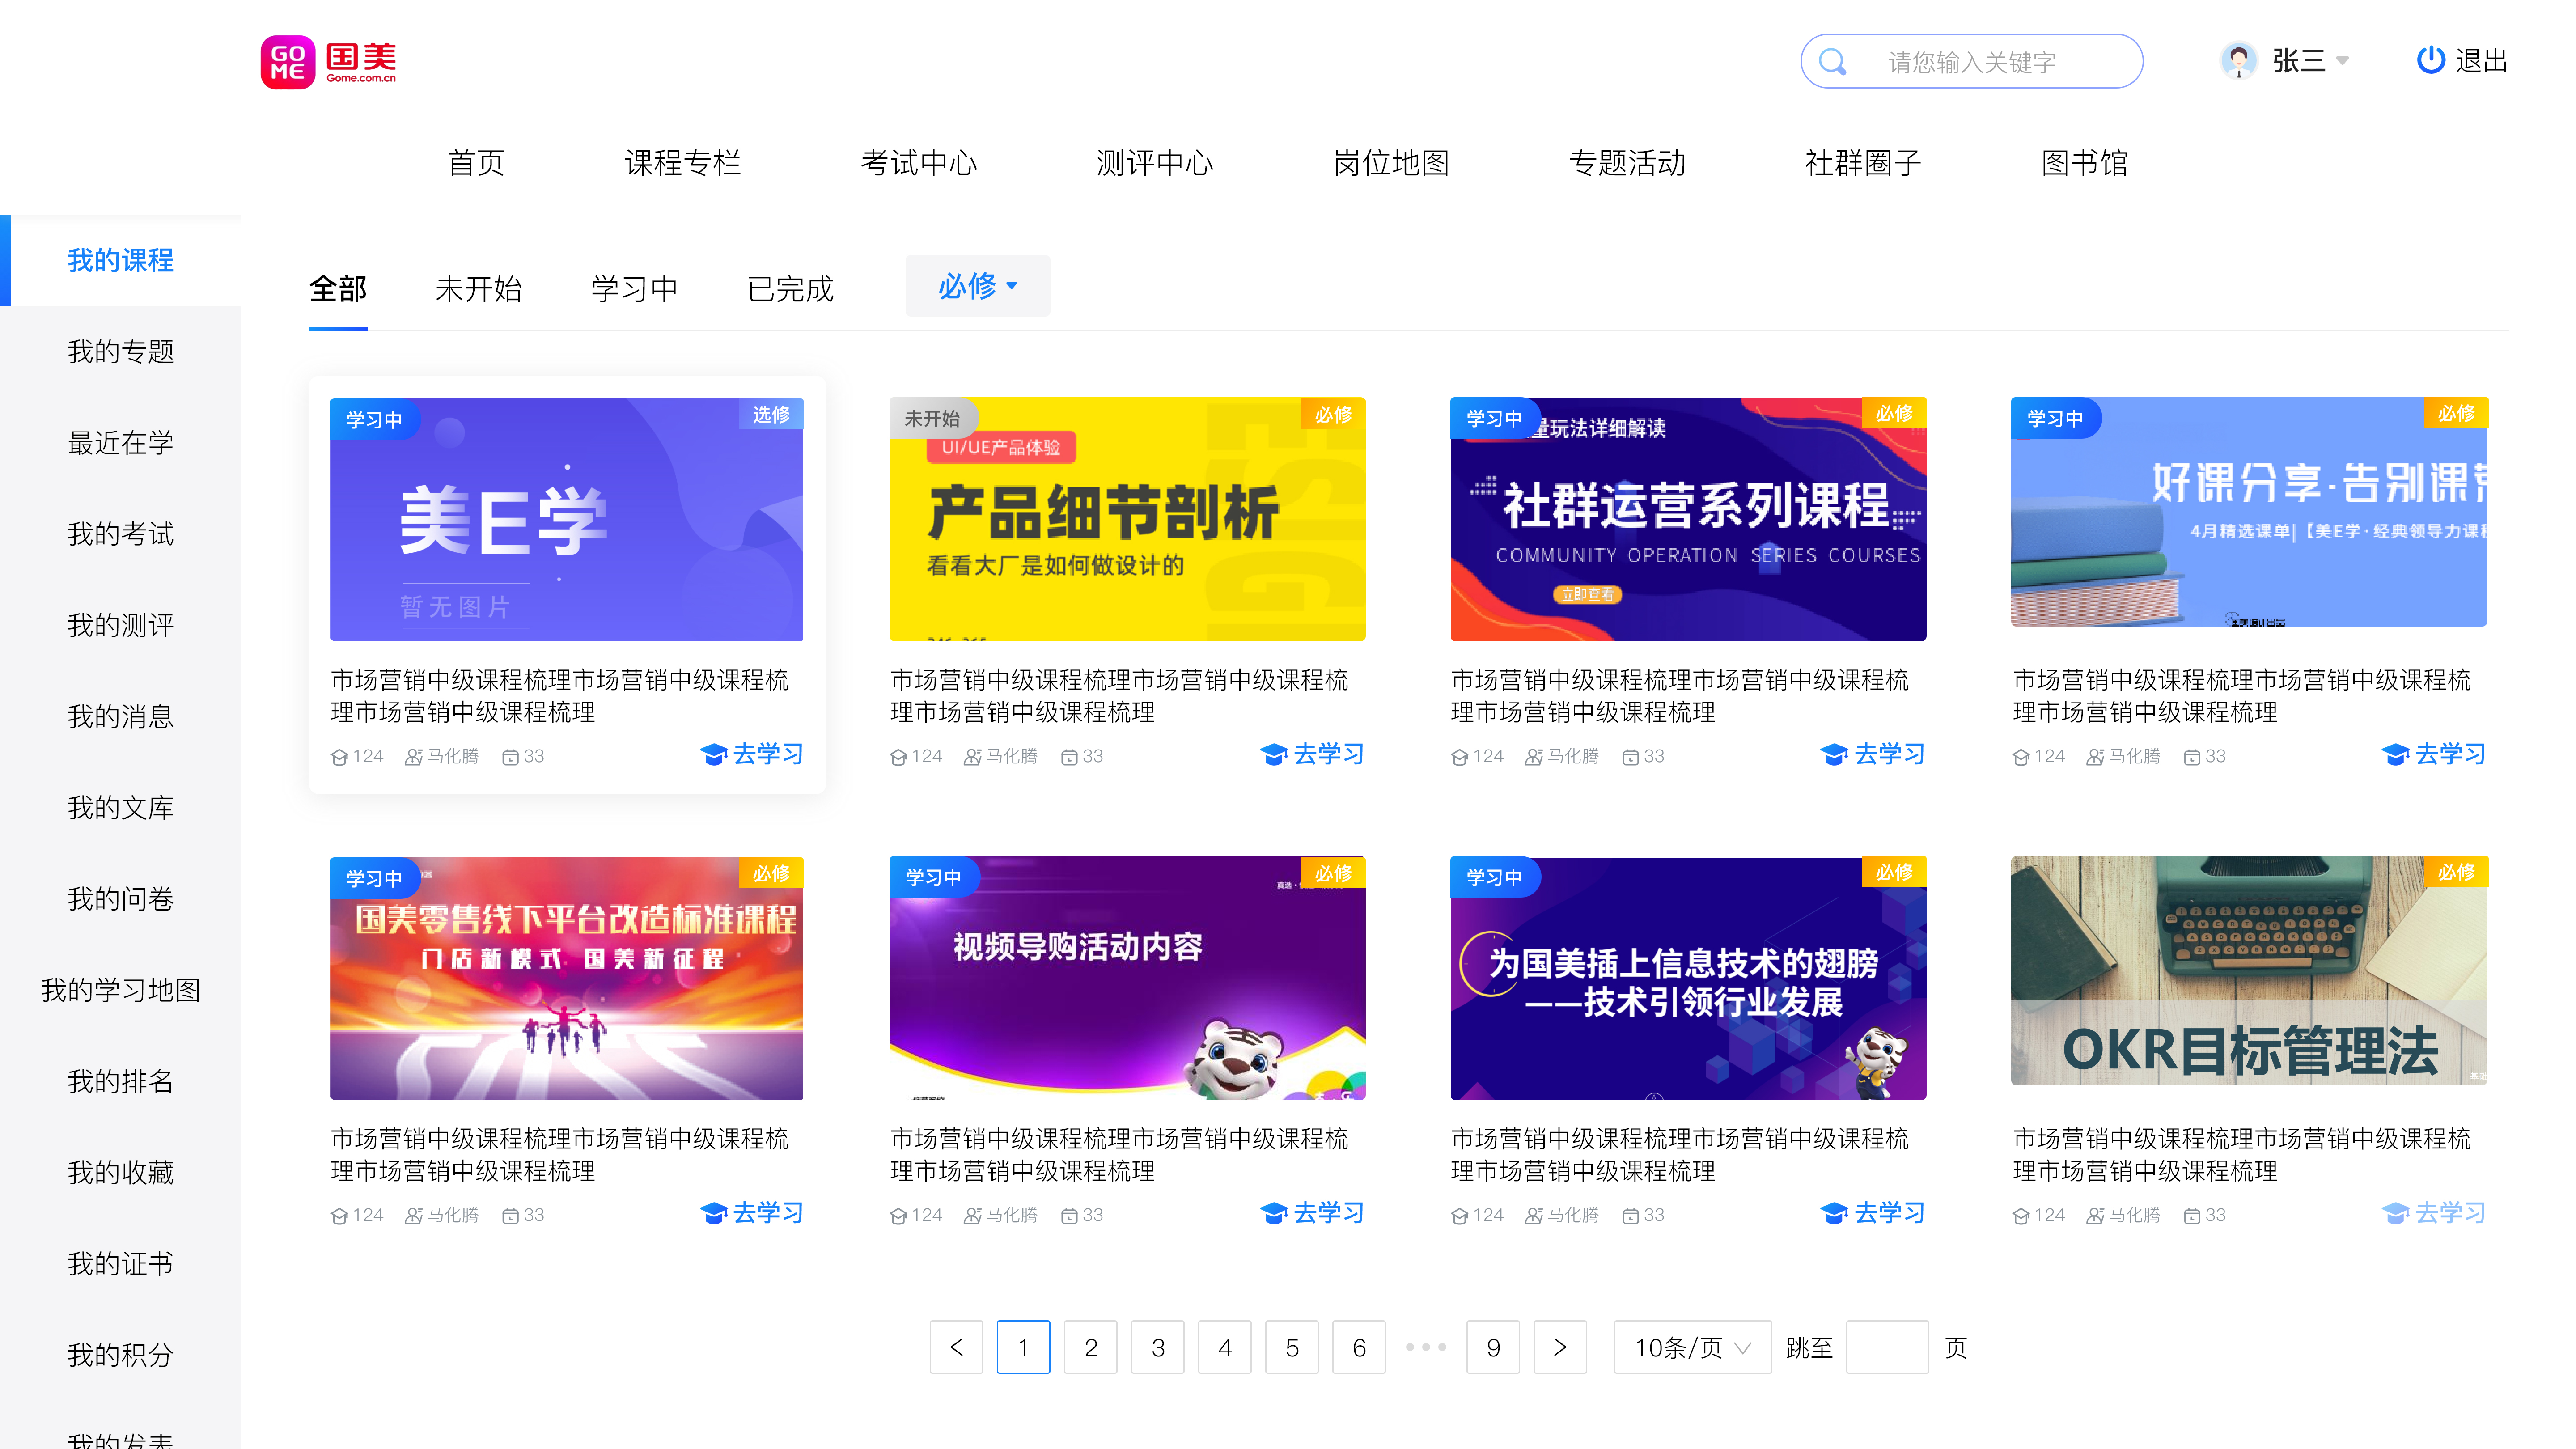Image resolution: width=2576 pixels, height=1449 pixels.
Task: Select 我的积分 in the sidebar
Action: (121, 1355)
